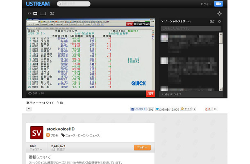Click the flag report icon

29,109
